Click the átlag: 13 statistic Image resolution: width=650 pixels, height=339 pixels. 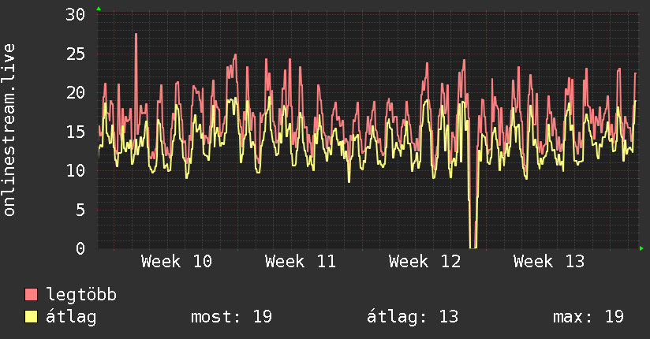point(413,317)
